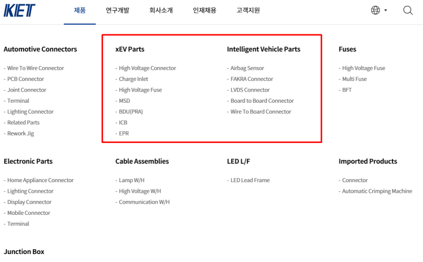Click the globe language icon
This screenshot has height=262, width=423.
click(x=375, y=10)
